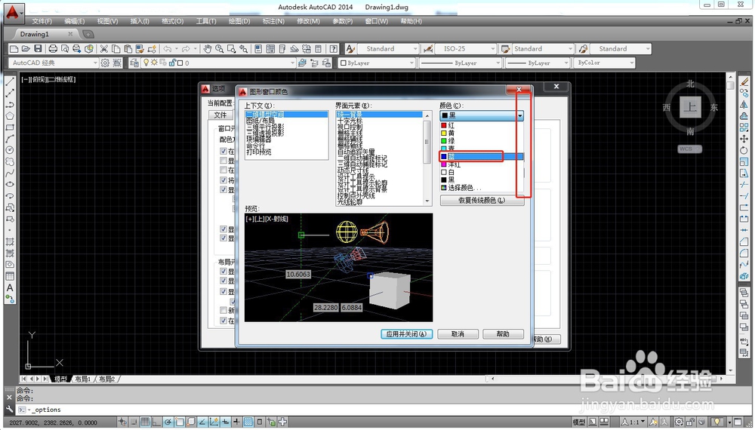Select the Circle draw tool
The height and width of the screenshot is (430, 755).
point(10,150)
